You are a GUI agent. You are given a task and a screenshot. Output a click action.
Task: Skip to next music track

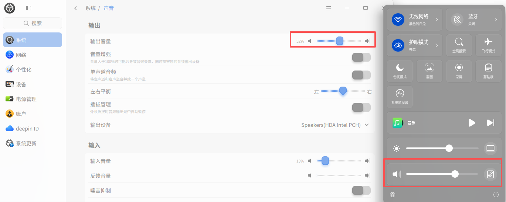tap(490, 123)
